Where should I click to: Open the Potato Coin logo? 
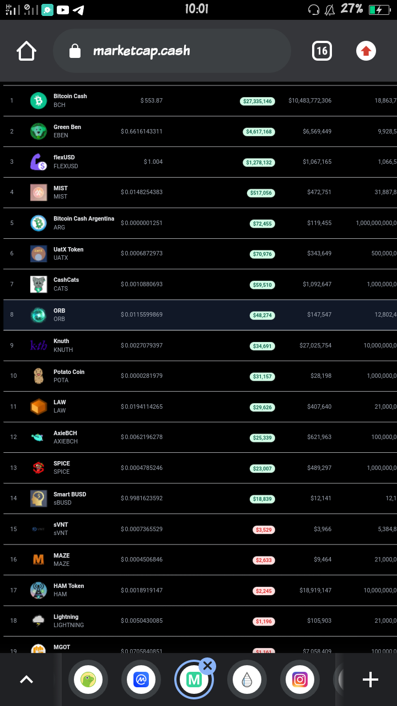click(x=39, y=376)
